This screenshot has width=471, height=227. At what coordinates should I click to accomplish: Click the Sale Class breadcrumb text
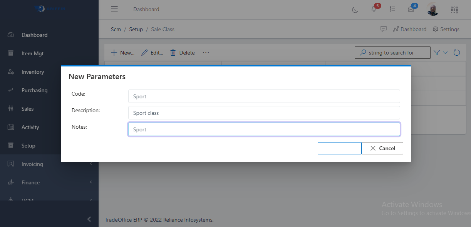(163, 29)
